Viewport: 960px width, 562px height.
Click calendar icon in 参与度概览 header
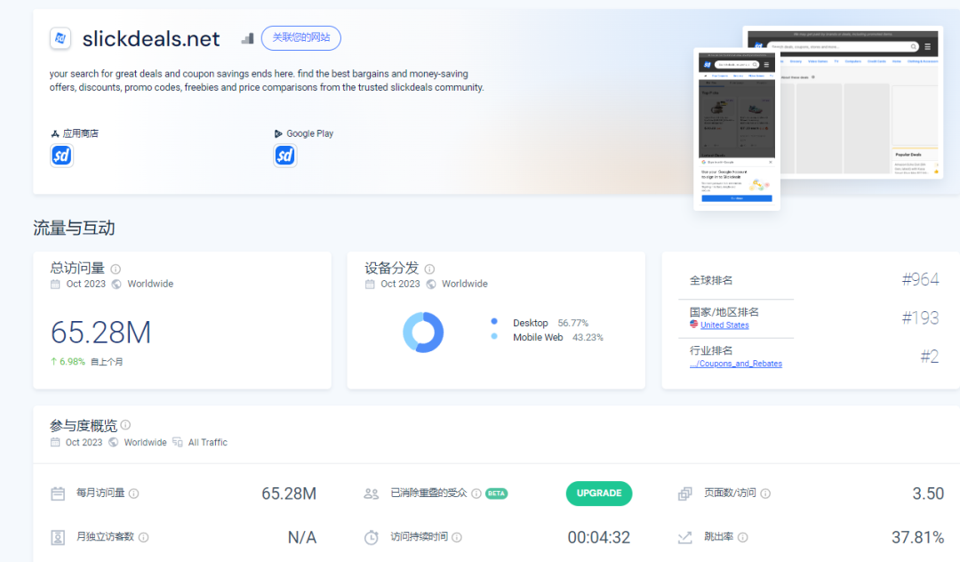pyautogui.click(x=55, y=442)
